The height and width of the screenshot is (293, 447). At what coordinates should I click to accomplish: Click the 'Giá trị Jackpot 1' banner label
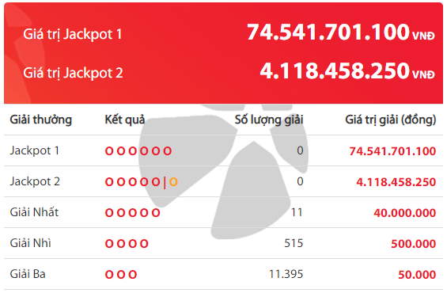[73, 34]
